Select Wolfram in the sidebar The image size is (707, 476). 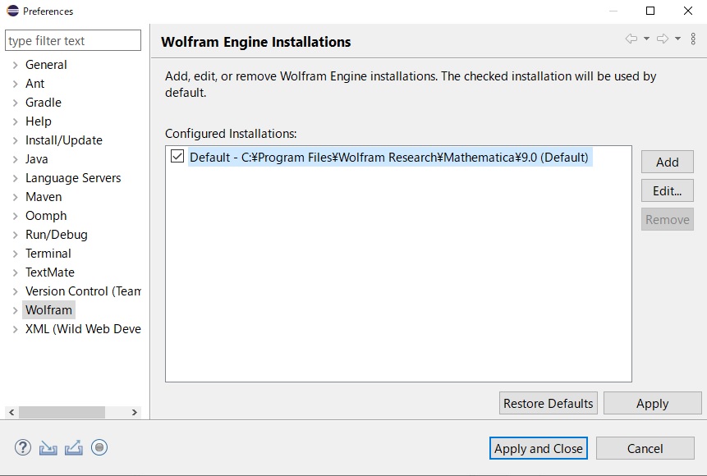[x=48, y=309]
